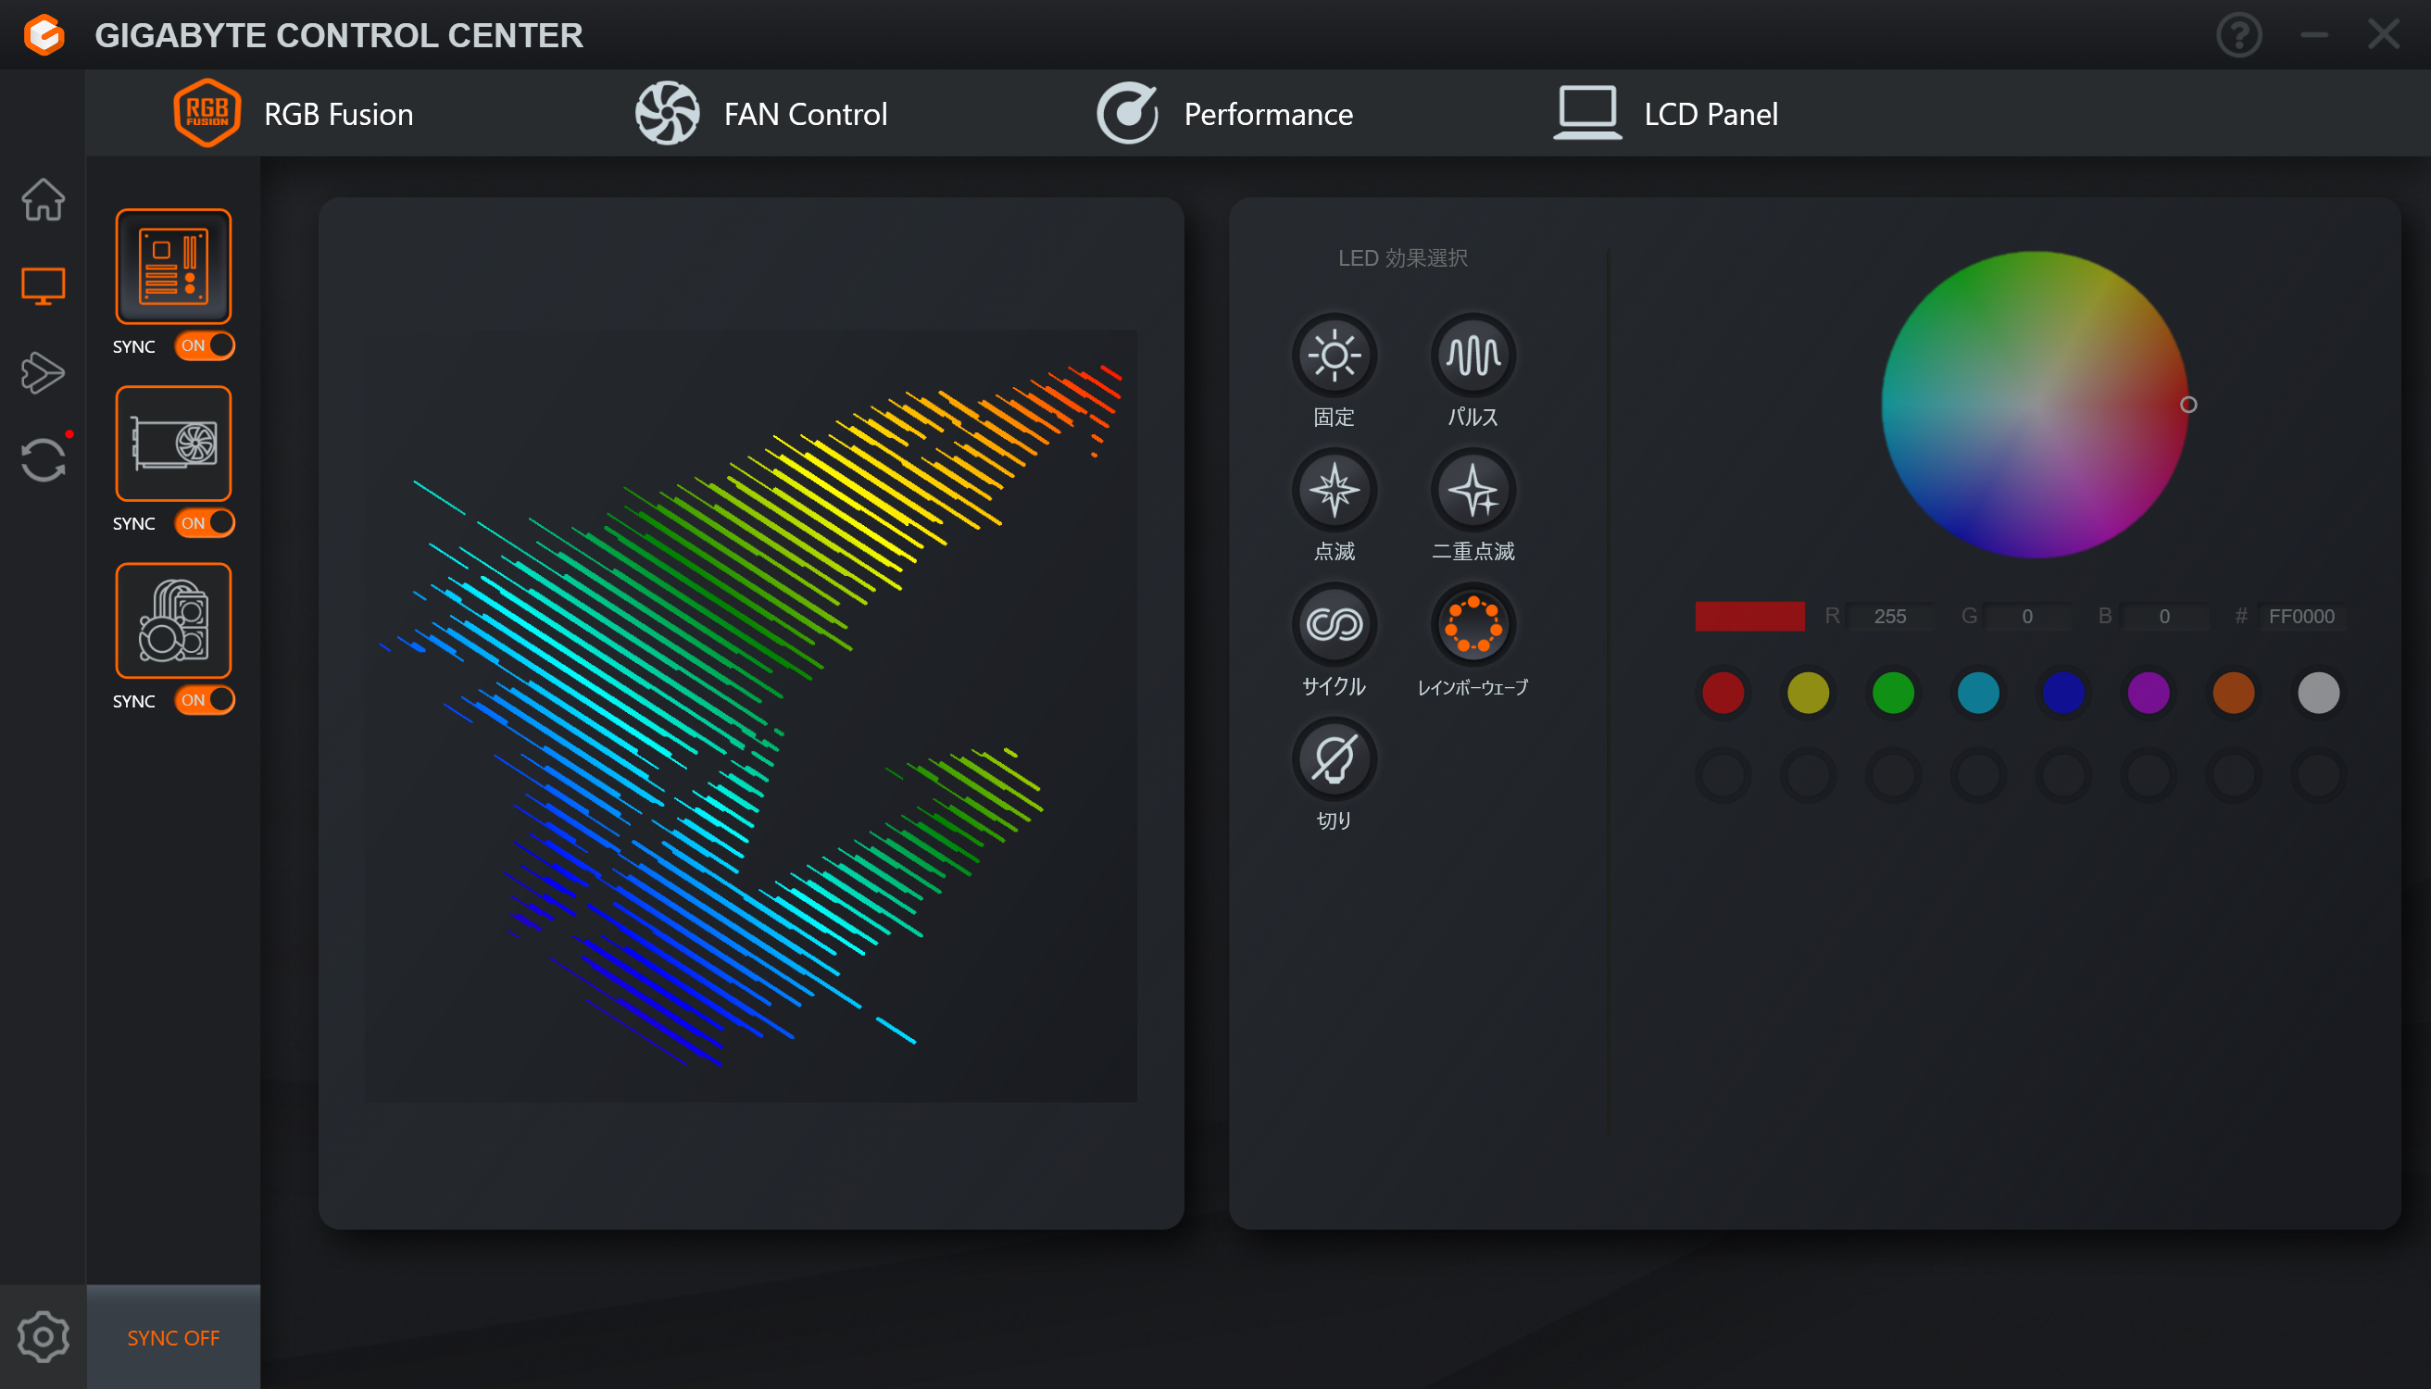
Task: Select the liquid cooler device icon
Action: point(172,620)
